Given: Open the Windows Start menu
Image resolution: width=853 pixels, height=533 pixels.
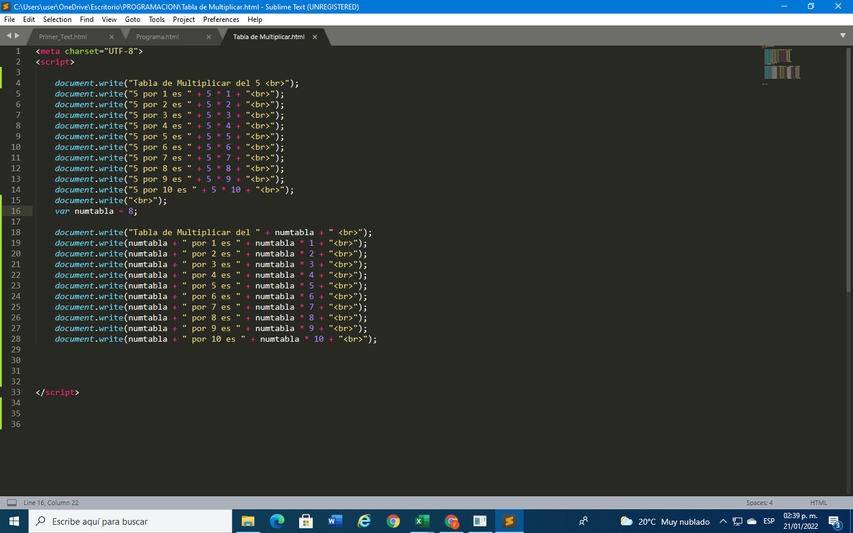Looking at the screenshot, I should coord(14,521).
